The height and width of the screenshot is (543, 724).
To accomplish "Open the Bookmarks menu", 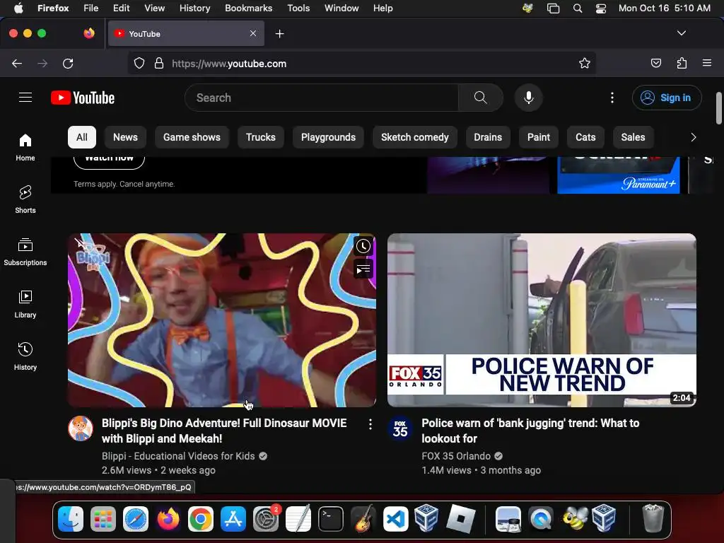I will point(248,8).
